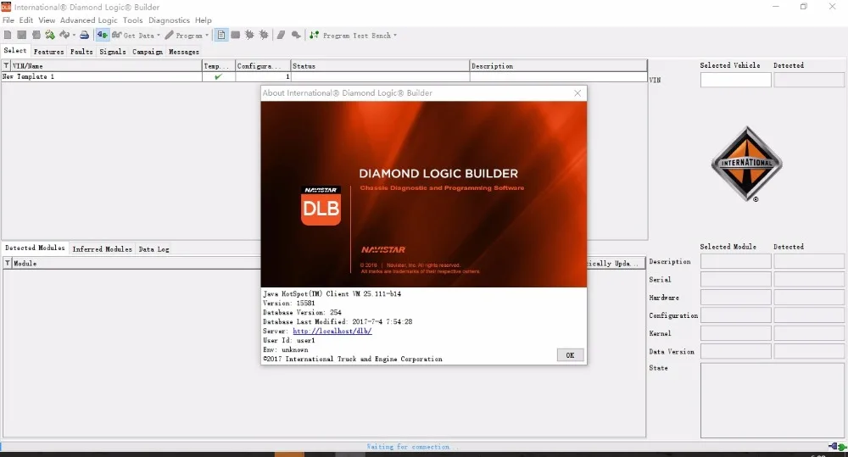Click the bug icon beside the gray rectangle icon
Viewport: 848px width, 457px height.
click(249, 35)
